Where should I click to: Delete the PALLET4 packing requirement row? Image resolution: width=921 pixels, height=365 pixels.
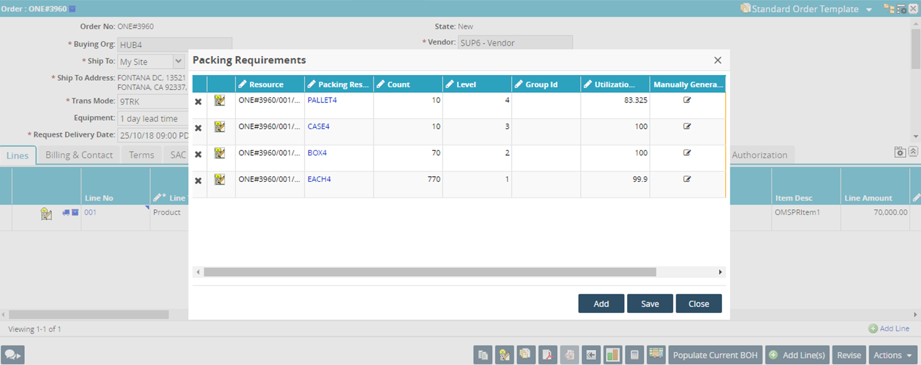pyautogui.click(x=198, y=102)
